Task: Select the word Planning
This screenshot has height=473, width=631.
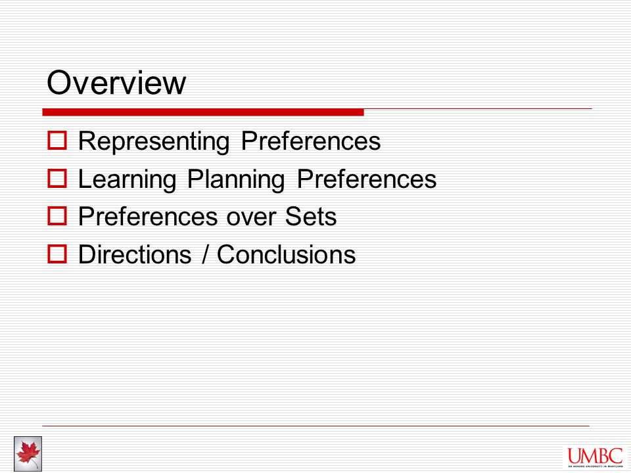Action: [x=236, y=180]
